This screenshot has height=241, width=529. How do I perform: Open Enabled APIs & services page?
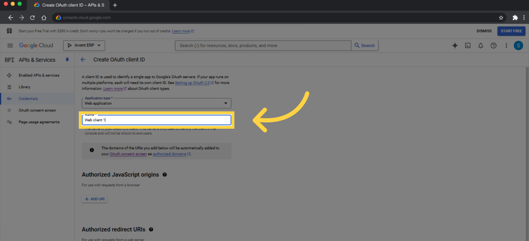[x=39, y=75]
